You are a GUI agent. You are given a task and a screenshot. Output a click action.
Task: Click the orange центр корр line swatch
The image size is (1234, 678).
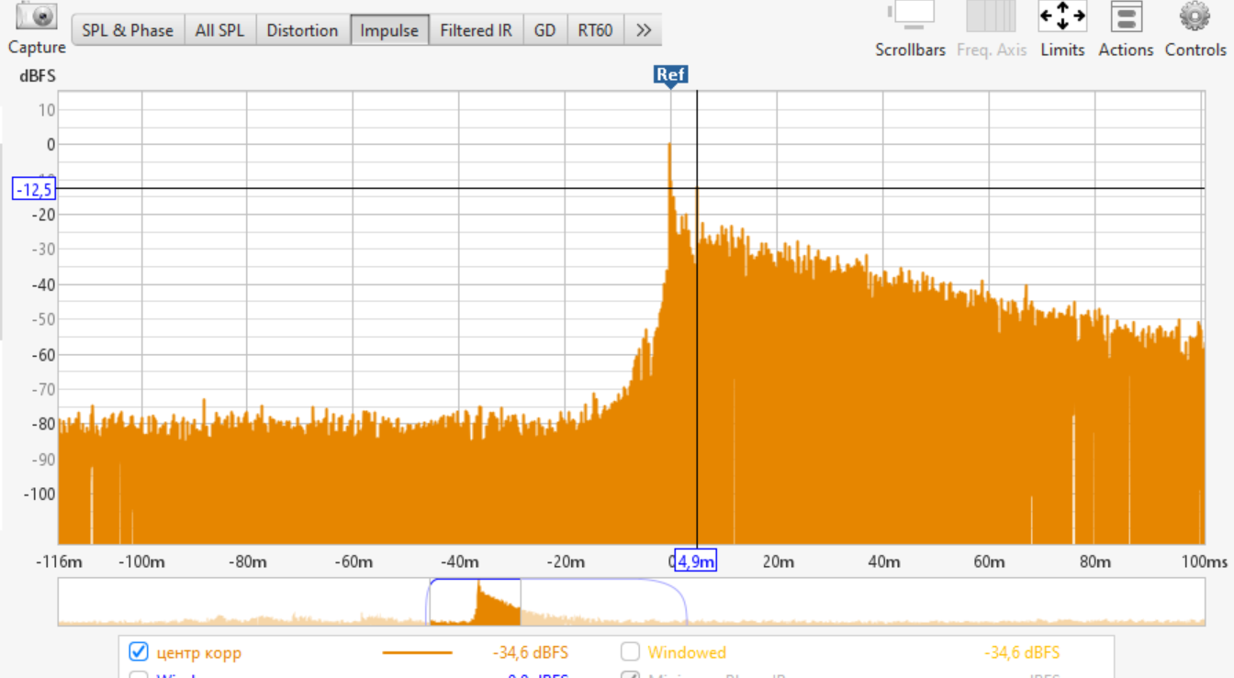[x=417, y=653]
